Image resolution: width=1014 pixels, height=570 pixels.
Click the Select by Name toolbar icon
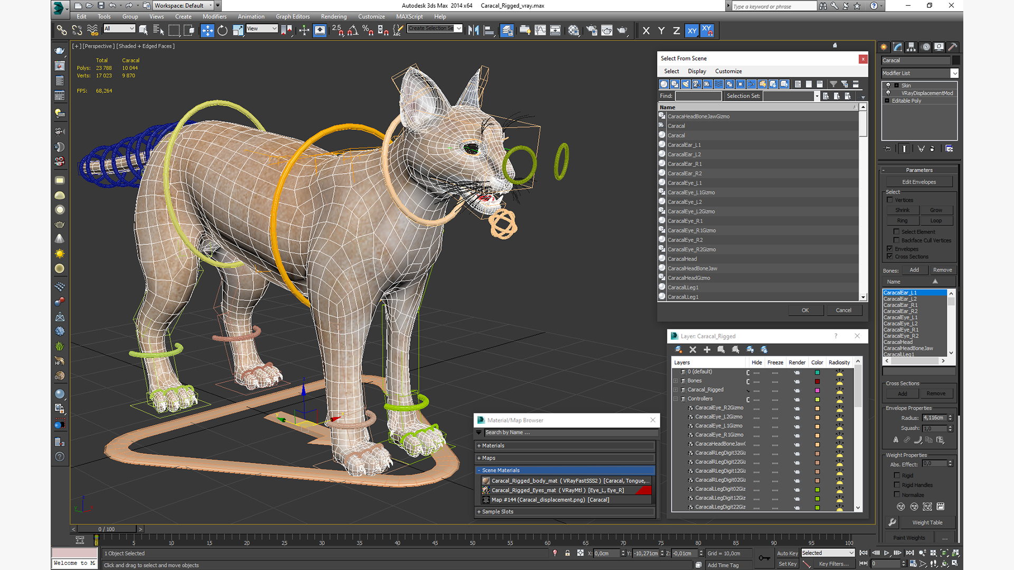[158, 30]
